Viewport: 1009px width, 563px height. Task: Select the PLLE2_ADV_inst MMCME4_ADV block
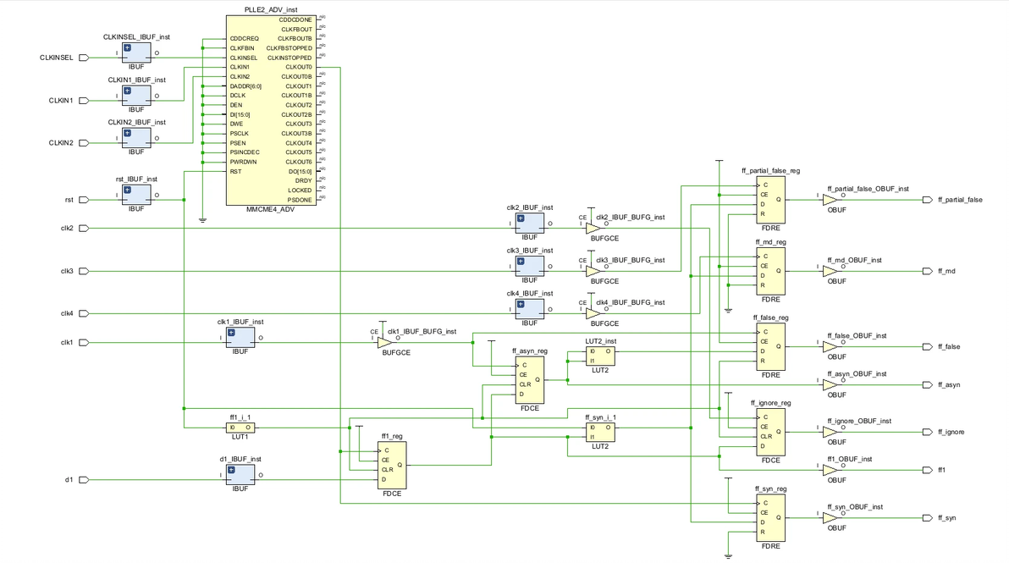pyautogui.click(x=271, y=111)
